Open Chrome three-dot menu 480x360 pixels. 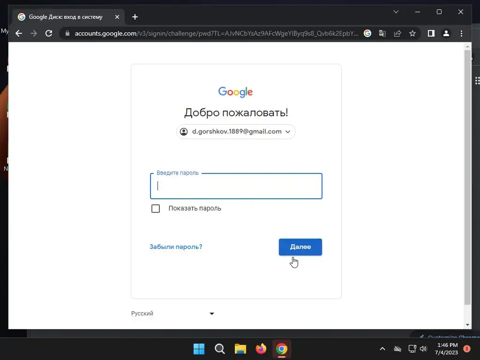pos(461,33)
